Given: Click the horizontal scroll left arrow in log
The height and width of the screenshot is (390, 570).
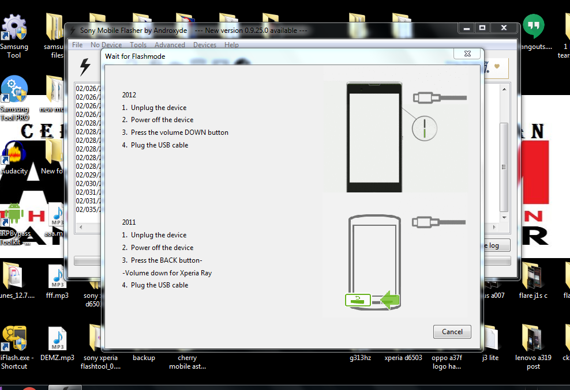Looking at the screenshot, I should pyautogui.click(x=81, y=227).
